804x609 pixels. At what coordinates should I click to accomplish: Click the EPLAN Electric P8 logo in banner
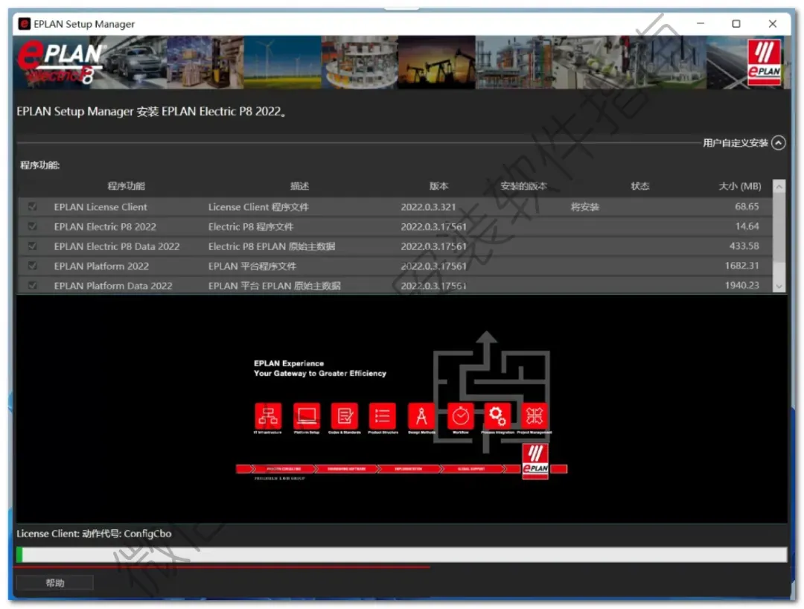click(x=60, y=63)
